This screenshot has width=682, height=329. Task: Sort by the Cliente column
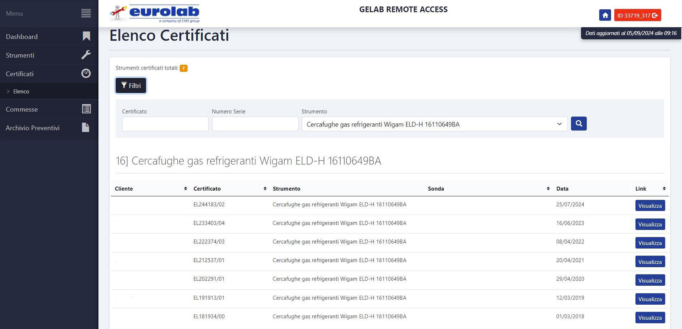point(151,189)
